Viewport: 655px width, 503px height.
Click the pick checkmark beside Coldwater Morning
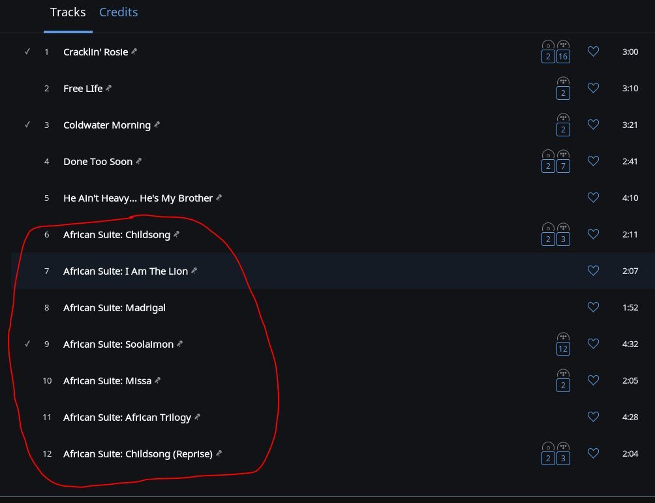[27, 125]
